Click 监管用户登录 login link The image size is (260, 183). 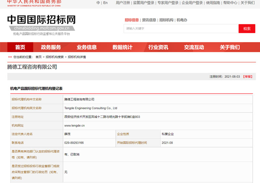coord(144,3)
